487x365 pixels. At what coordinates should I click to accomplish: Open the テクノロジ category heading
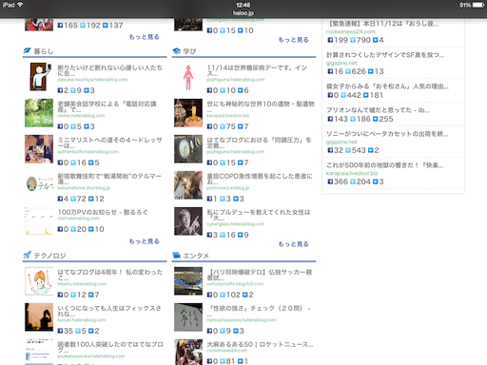pos(49,256)
